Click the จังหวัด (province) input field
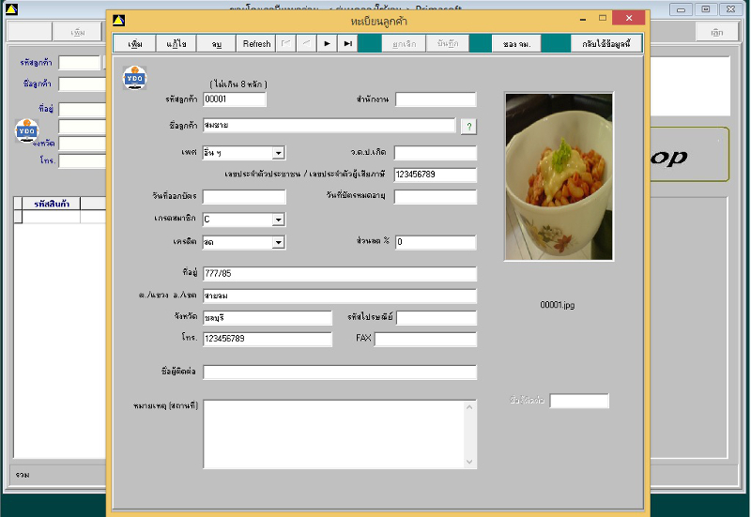 click(x=268, y=318)
